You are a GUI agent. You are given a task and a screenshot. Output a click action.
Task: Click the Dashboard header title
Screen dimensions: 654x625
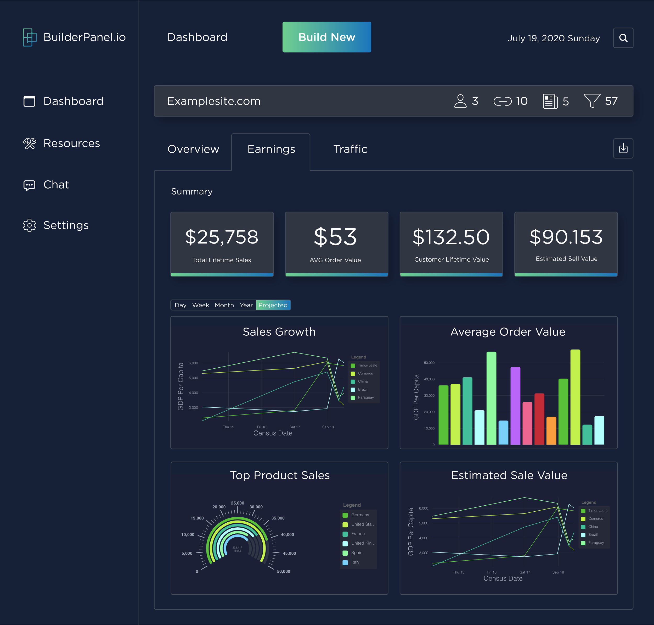(197, 37)
